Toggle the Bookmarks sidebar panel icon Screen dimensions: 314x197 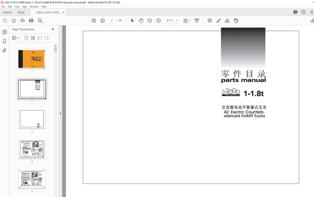(5, 41)
